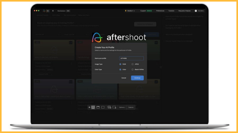This screenshot has height=133, width=238.
Task: Click the 'Name your profile' label
Action: coord(100,58)
